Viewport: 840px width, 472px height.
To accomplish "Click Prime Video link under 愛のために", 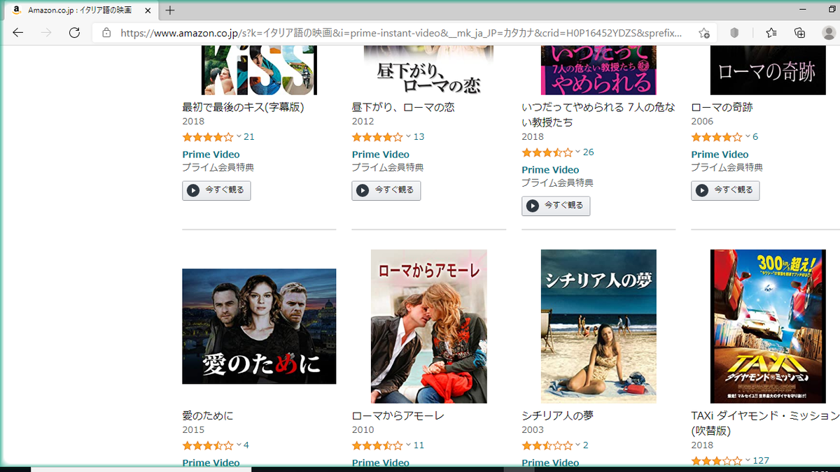I will pos(211,462).
